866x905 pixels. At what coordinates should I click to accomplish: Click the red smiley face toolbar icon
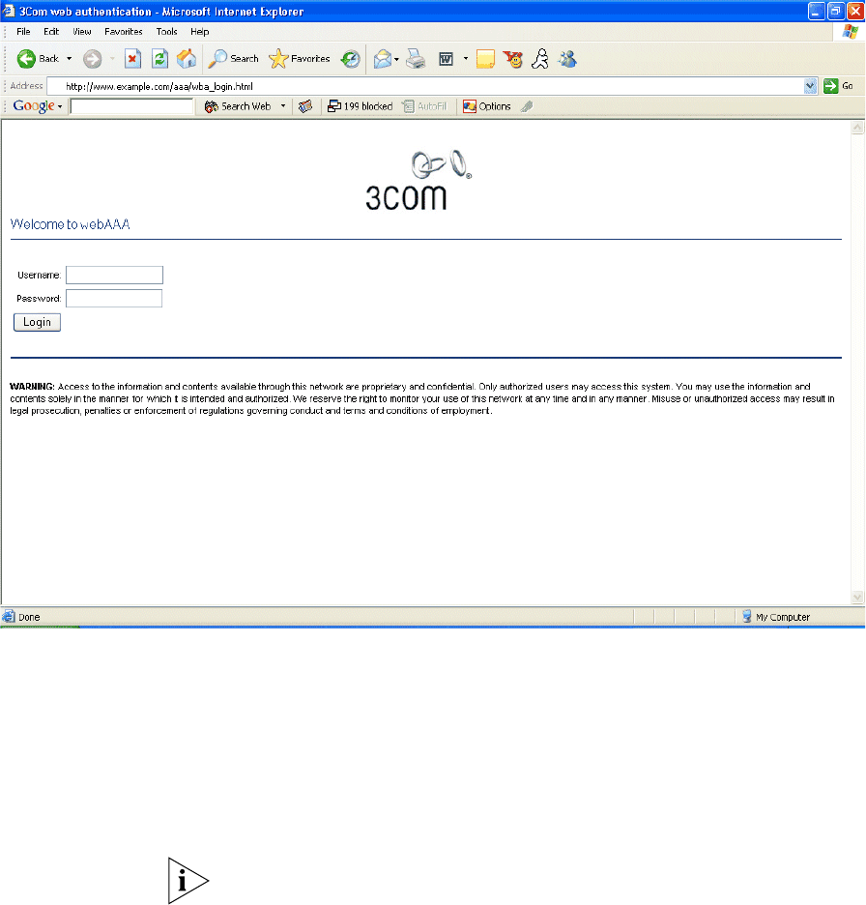click(x=512, y=59)
